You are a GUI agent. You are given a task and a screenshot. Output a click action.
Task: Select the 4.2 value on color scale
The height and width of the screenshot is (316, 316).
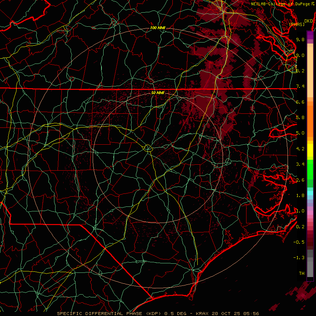click(300, 149)
